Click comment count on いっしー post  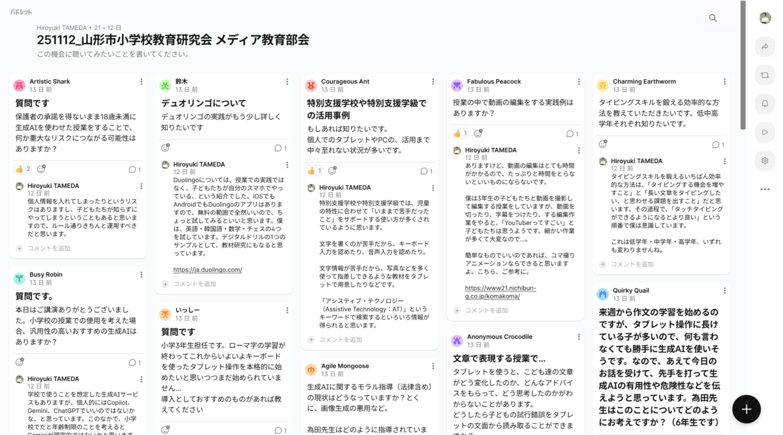[x=281, y=430]
